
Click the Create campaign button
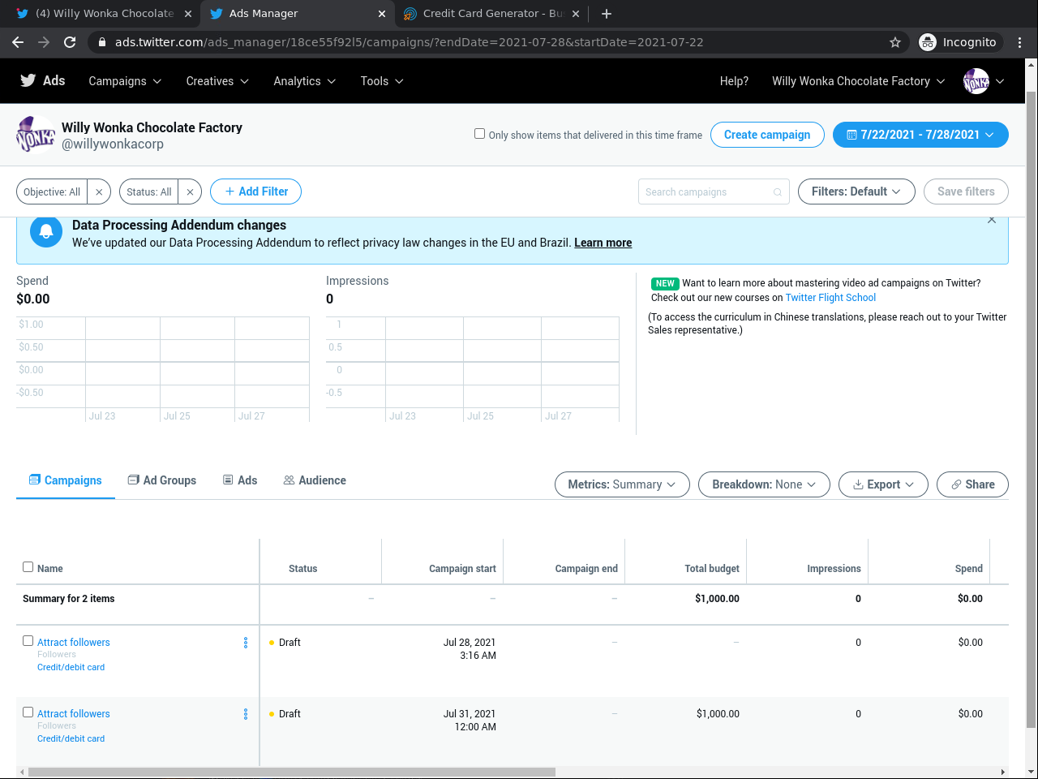point(767,135)
